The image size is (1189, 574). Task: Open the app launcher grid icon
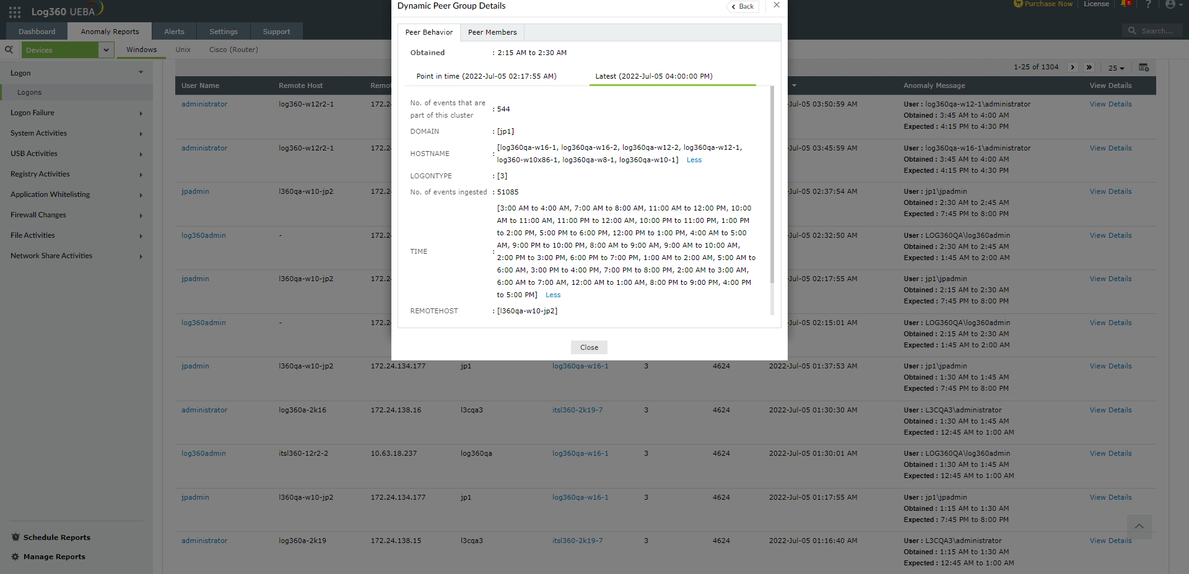click(x=15, y=12)
